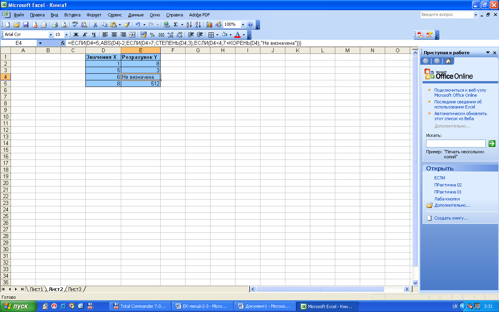Insert hyperlink using globe-chain icon
The width and height of the screenshot is (499, 312).
point(167,25)
